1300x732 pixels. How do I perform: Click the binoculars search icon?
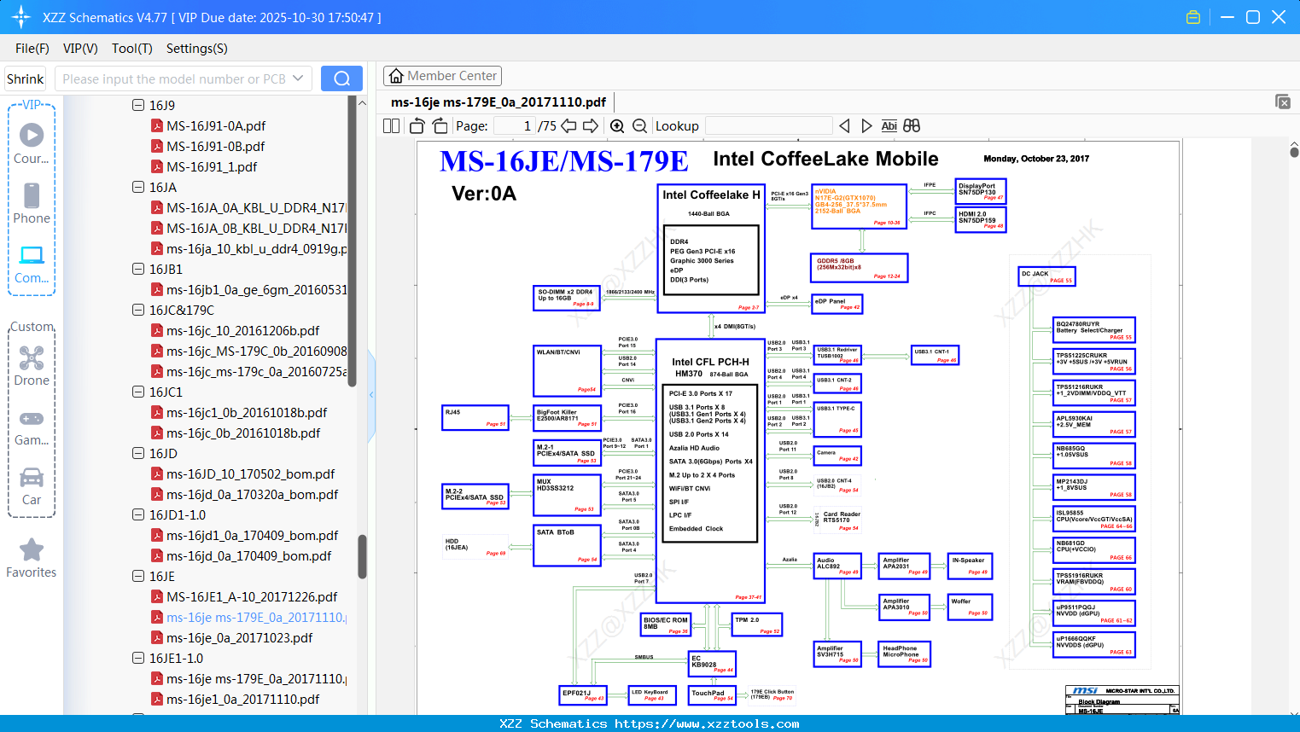(912, 125)
